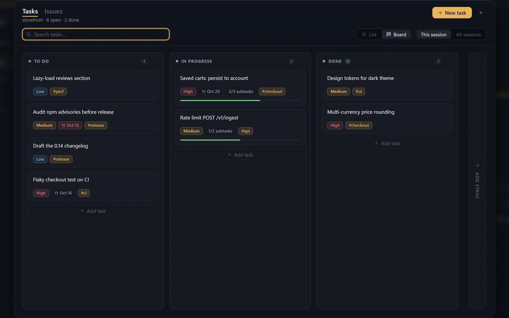Image resolution: width=509 pixels, height=318 pixels.
Task: Switch to Board view
Action: [396, 34]
